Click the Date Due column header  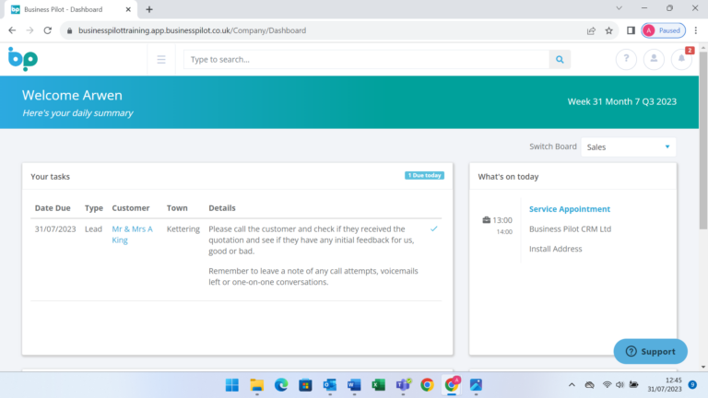pos(53,208)
